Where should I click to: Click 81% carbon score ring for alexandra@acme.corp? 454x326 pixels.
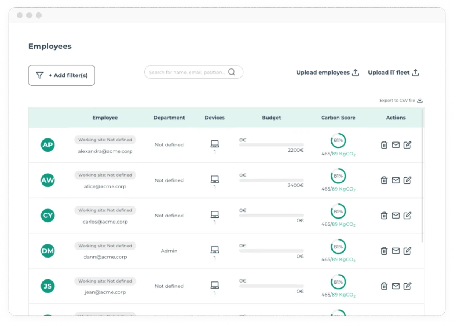(338, 141)
